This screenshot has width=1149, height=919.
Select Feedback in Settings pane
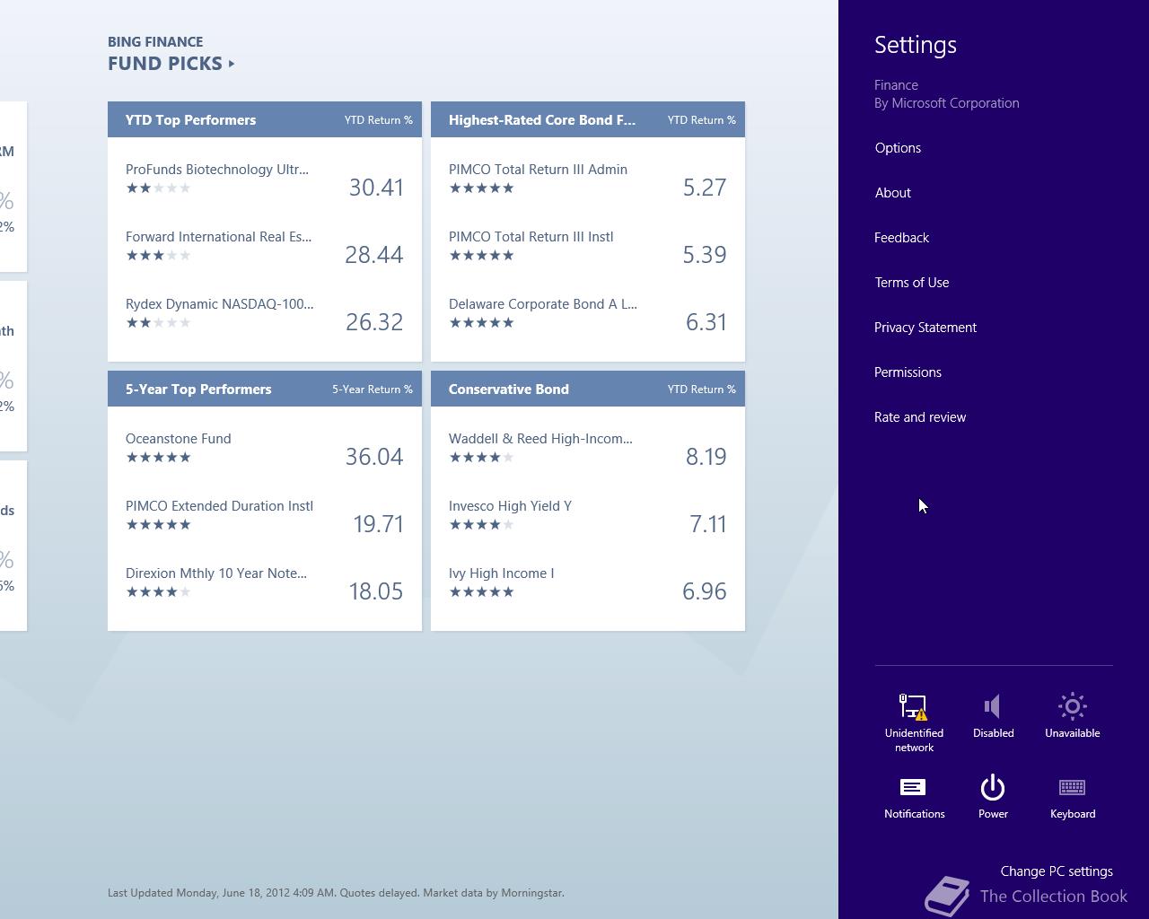tap(901, 238)
